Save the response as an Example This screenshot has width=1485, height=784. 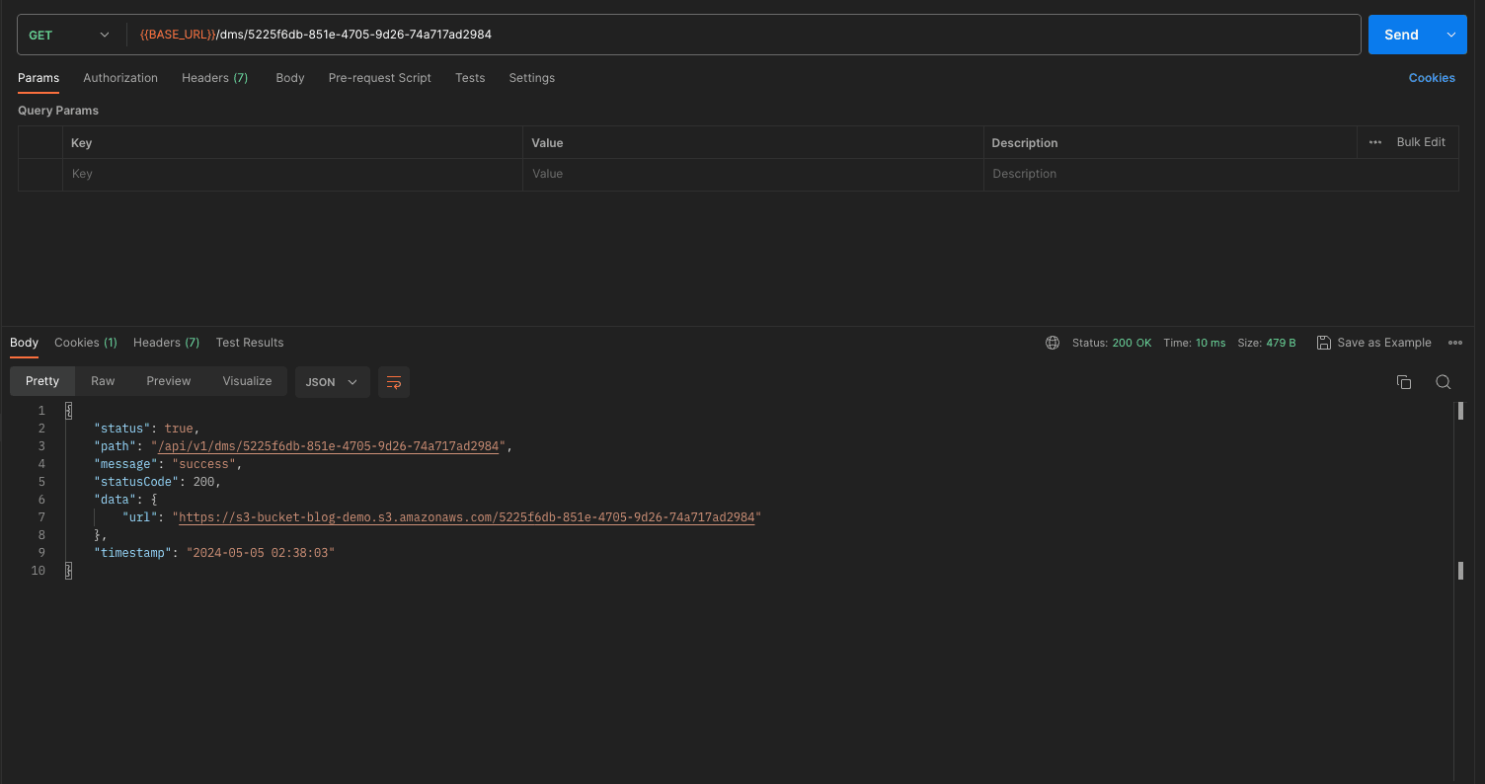[1373, 343]
